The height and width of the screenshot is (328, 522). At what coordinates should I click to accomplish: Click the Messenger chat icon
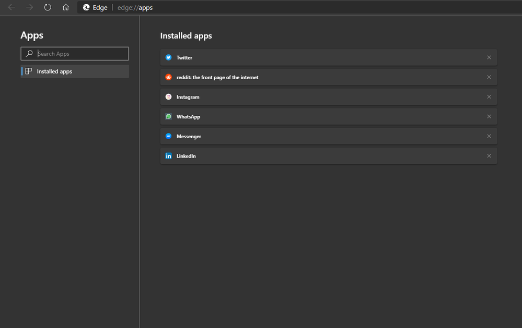coord(168,136)
